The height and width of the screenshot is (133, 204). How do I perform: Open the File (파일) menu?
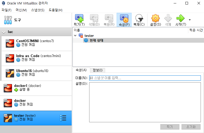(6, 10)
